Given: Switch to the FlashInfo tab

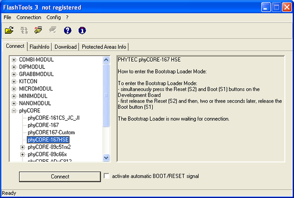Looking at the screenshot, I should point(39,47).
